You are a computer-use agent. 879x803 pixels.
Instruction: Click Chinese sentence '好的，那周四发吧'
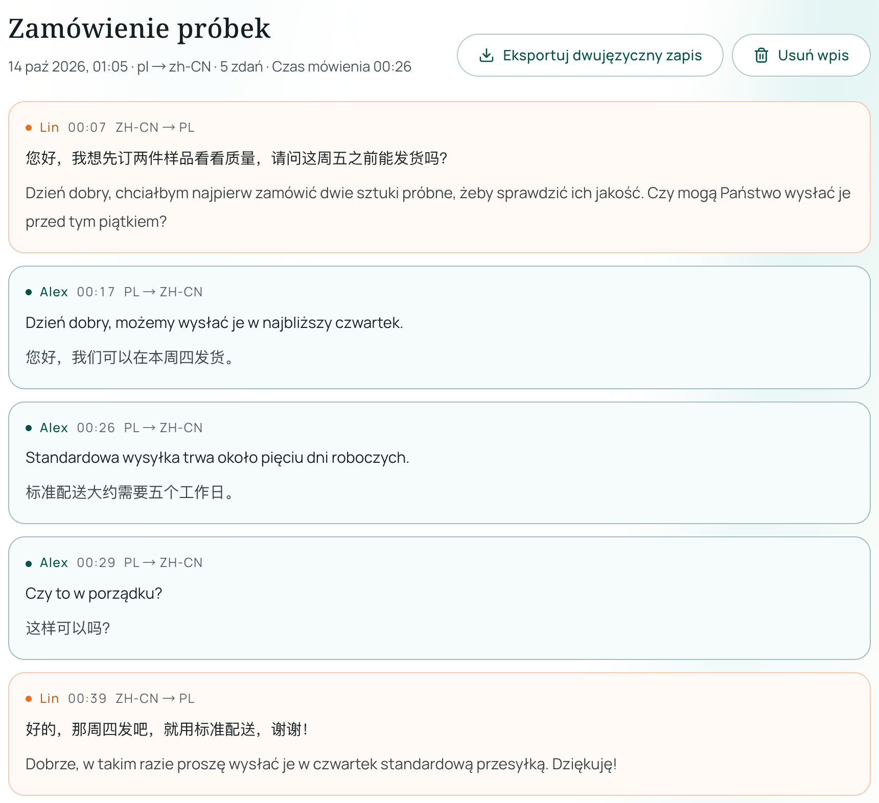[167, 729]
